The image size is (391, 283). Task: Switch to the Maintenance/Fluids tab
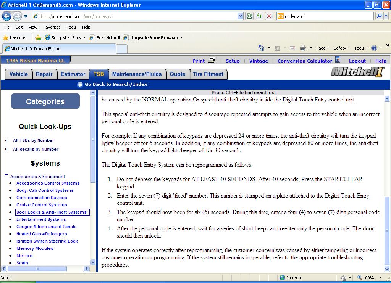click(x=137, y=74)
